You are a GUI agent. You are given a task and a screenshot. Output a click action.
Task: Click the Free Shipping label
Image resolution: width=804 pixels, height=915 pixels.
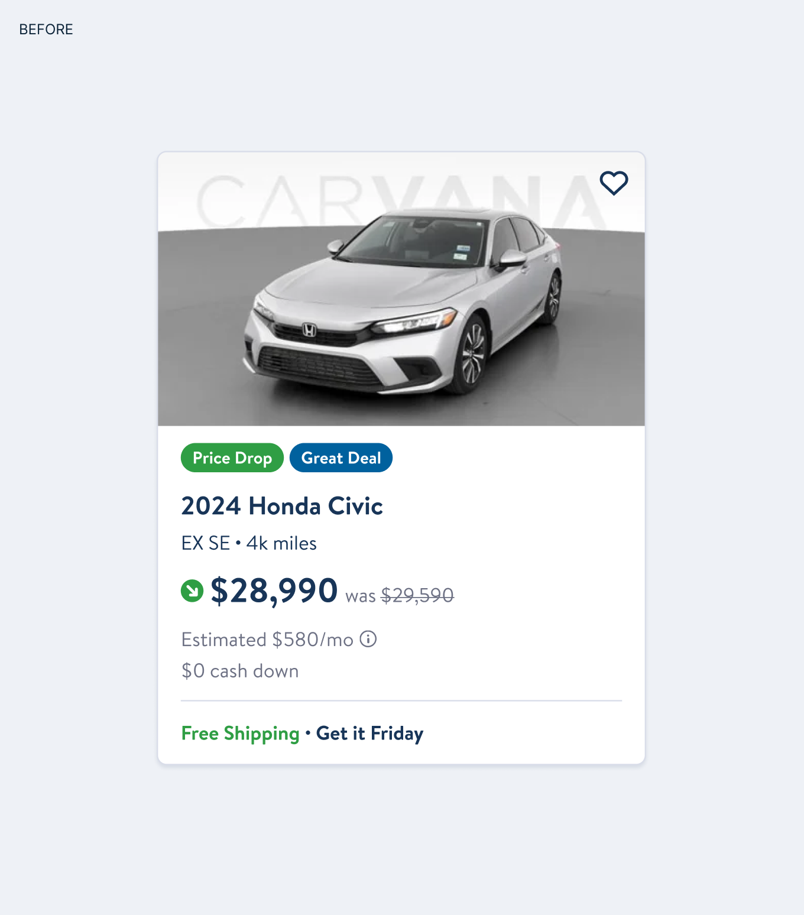tap(240, 734)
